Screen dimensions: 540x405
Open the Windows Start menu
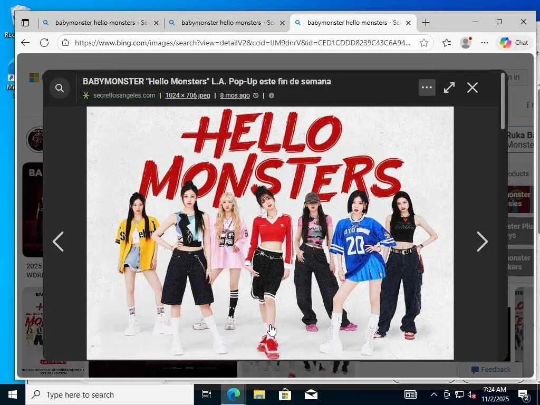tap(13, 394)
